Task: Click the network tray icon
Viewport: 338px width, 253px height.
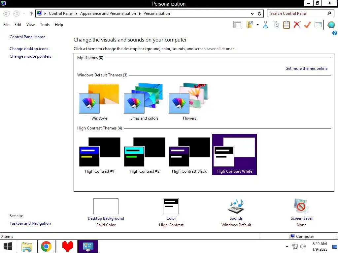Action: click(x=295, y=246)
